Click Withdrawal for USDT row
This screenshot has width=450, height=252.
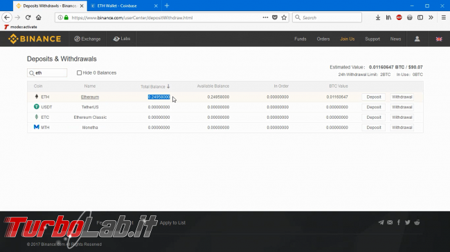402,107
